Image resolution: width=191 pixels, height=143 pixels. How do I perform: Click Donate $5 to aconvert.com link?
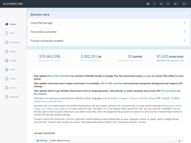click(x=170, y=60)
